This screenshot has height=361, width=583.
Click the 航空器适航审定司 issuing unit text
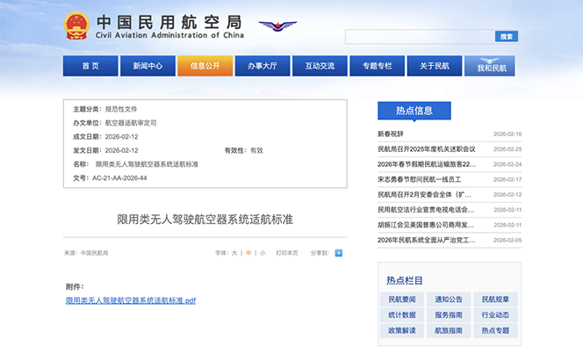(131, 123)
